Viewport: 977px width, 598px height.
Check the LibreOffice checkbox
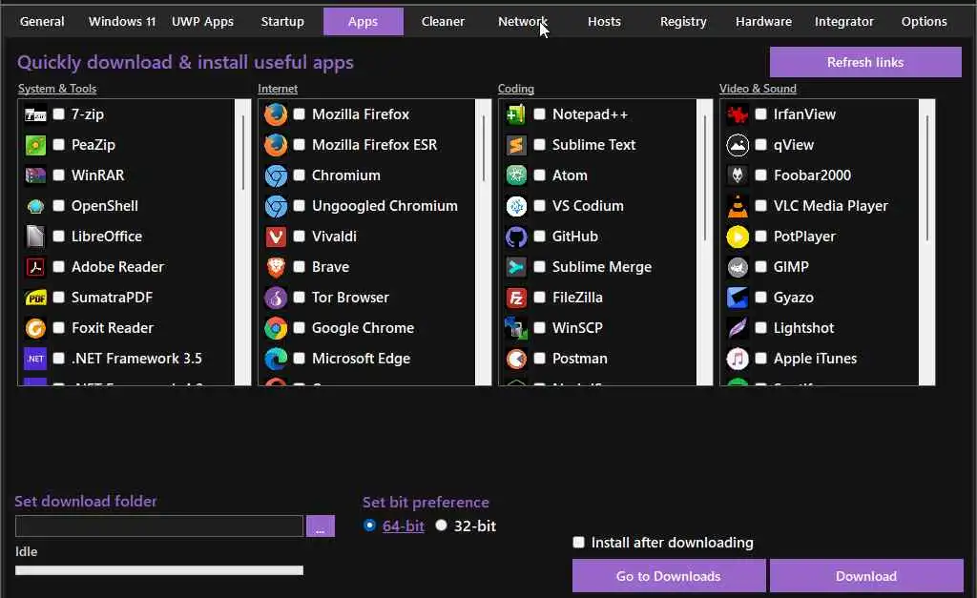pos(58,237)
